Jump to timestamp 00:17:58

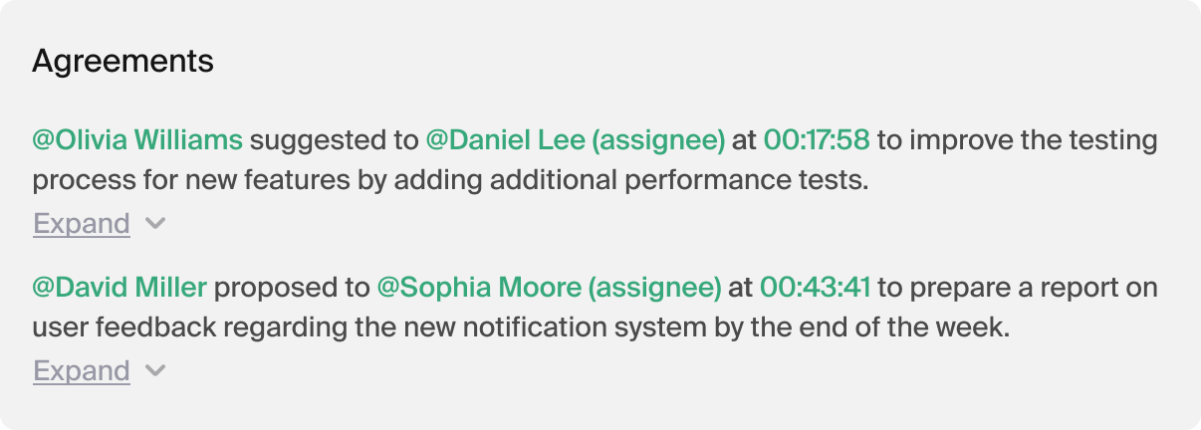point(817,140)
